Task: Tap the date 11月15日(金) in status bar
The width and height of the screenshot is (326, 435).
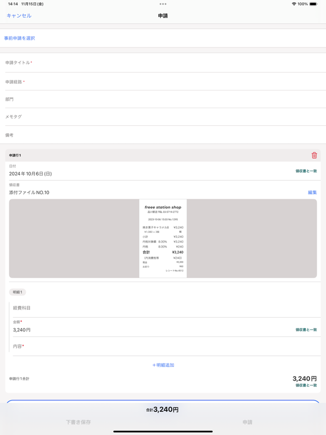Action: coord(32,4)
